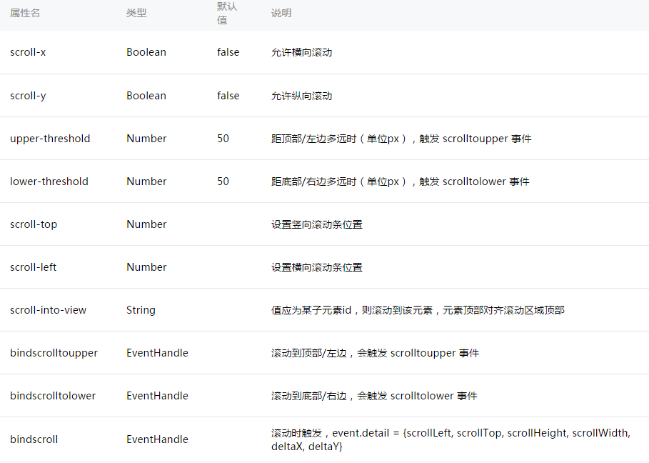Select the lower-threshold property name

pyautogui.click(x=49, y=181)
